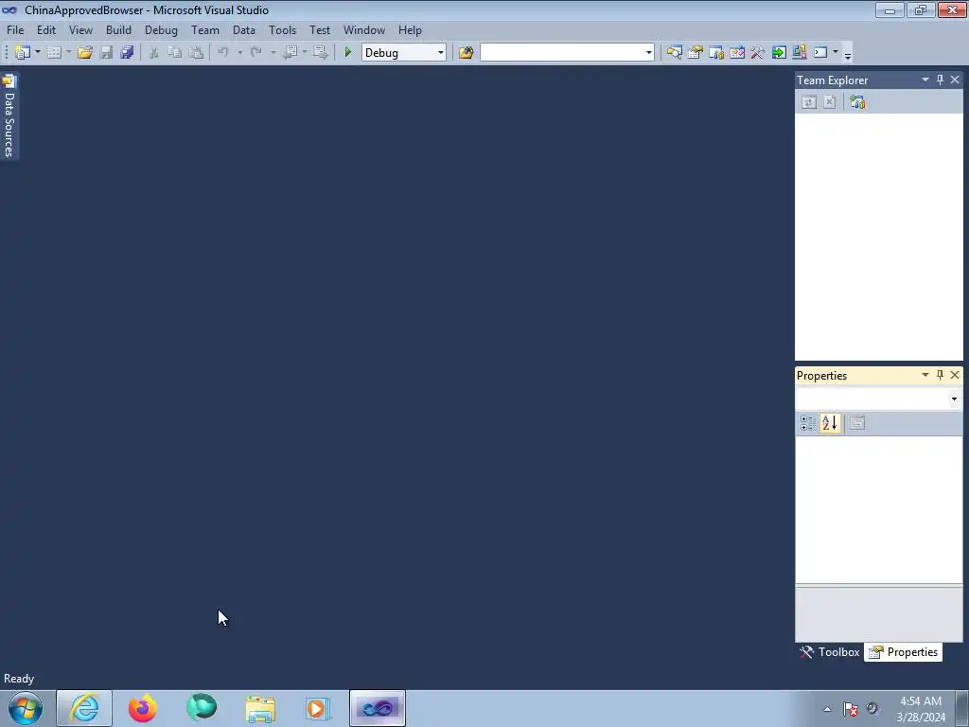Open the Navigate Backward dropdown arrow
This screenshot has width=969, height=727.
(305, 53)
